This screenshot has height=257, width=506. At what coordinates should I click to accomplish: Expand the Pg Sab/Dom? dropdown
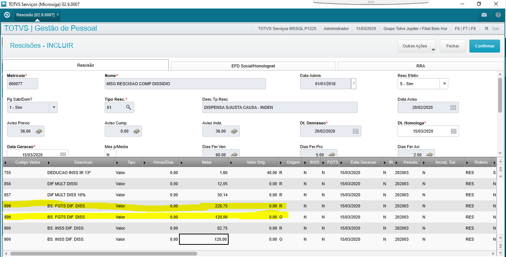click(x=54, y=107)
